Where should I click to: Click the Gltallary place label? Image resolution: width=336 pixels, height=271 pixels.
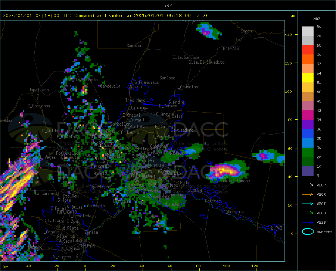pos(53,221)
